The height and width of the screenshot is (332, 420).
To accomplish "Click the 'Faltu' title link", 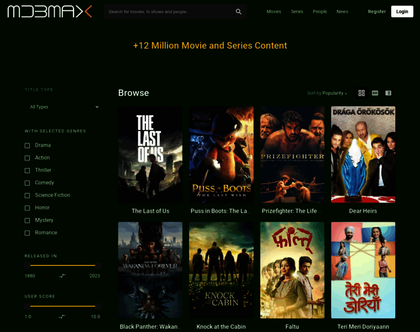I will [292, 326].
